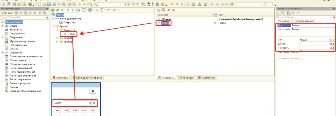
Task: Click the Заголовок field in properties
Action: point(313,31)
